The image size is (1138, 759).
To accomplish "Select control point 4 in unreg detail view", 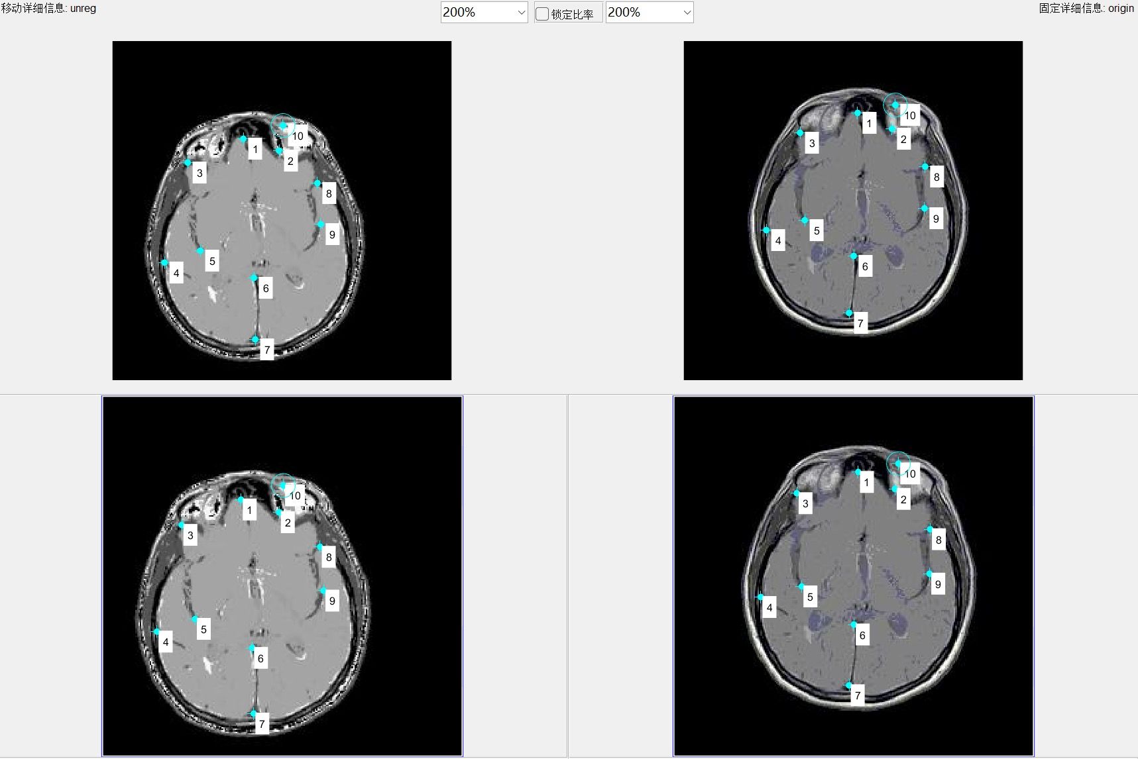I will [164, 263].
